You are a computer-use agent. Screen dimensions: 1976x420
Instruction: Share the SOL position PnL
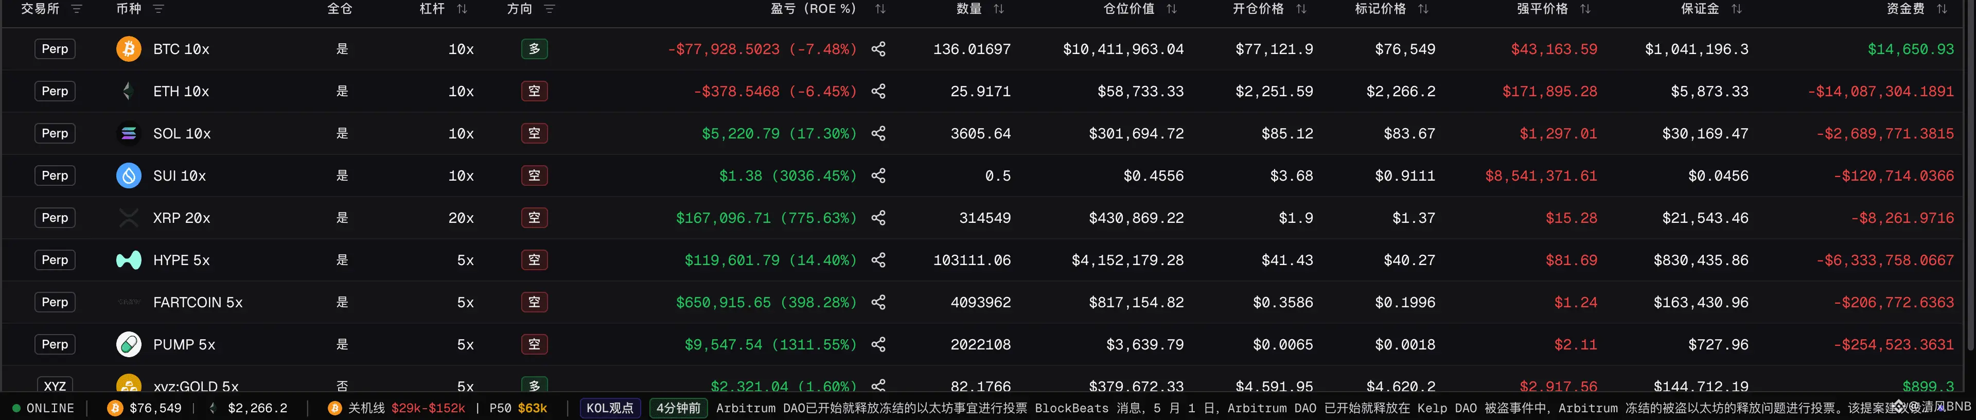(x=878, y=134)
